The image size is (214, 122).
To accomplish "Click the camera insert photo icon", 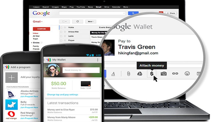I will coord(164,74).
